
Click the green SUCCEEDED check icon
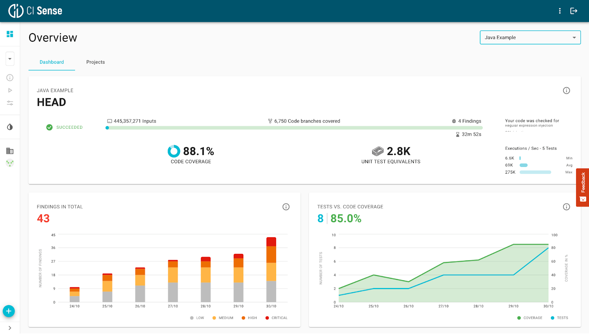49,127
